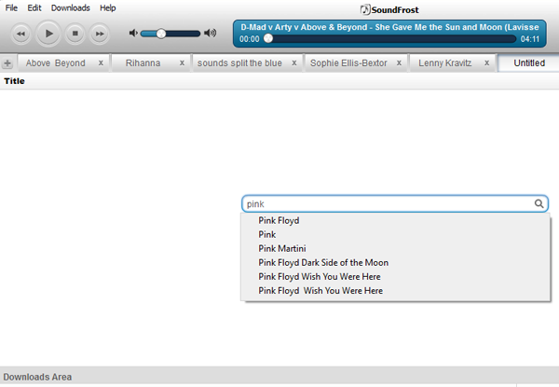Click the now playing song title text
This screenshot has height=387, width=559.
(x=389, y=27)
